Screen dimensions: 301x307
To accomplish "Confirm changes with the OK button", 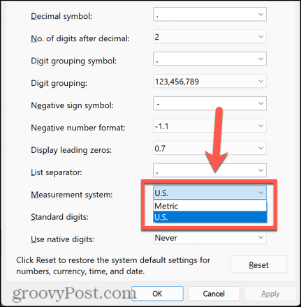I will point(157,294).
